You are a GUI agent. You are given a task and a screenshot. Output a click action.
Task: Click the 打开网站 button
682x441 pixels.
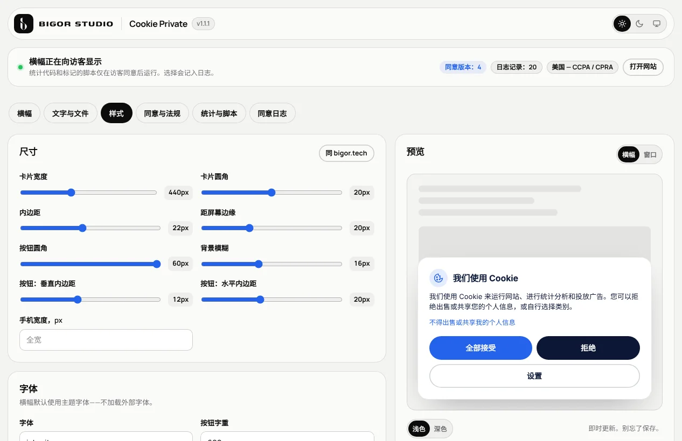click(x=643, y=67)
